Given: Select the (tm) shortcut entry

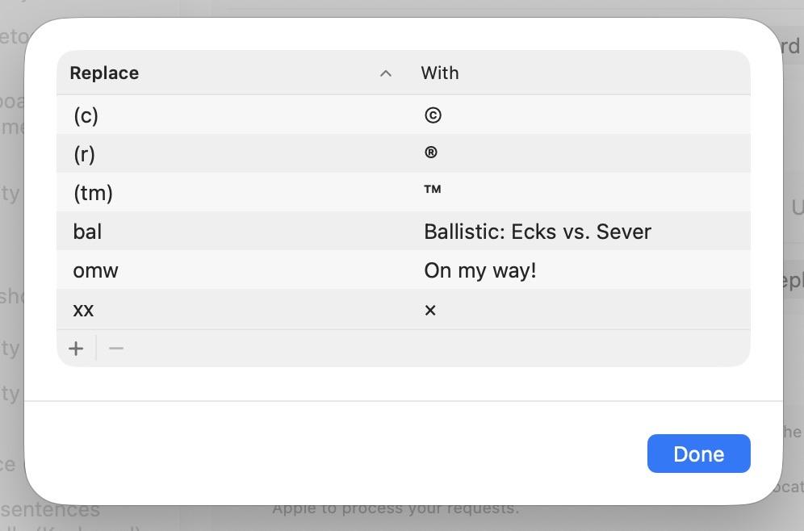Looking at the screenshot, I should (93, 193).
